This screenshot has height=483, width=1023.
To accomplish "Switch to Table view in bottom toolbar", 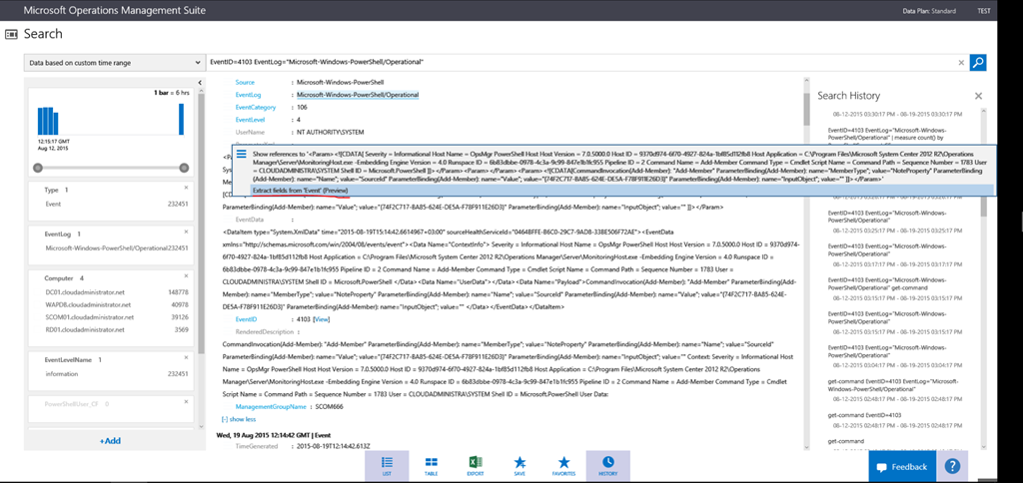I will coord(431,465).
